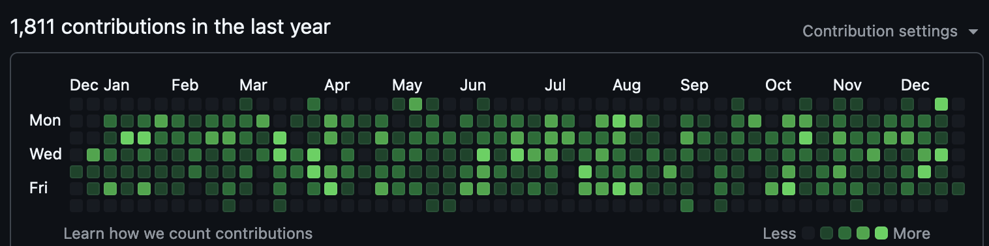Click the May month label

pos(407,85)
